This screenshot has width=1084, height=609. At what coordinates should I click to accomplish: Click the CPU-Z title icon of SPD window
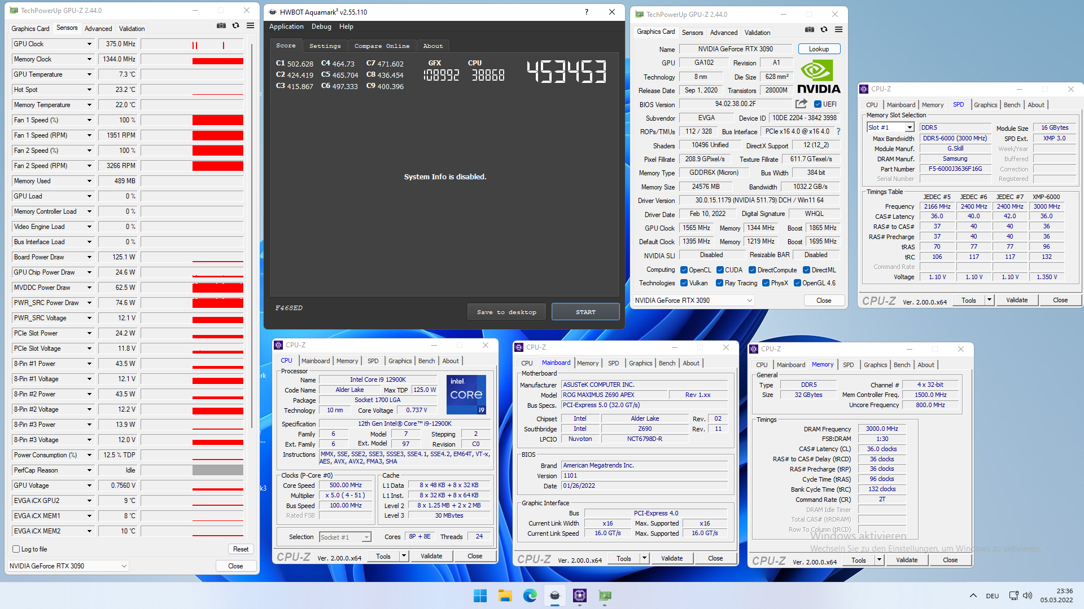pos(864,89)
